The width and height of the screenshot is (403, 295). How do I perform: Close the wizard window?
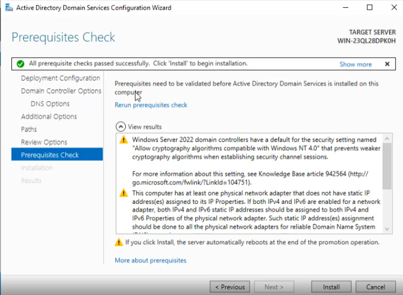[x=394, y=7]
